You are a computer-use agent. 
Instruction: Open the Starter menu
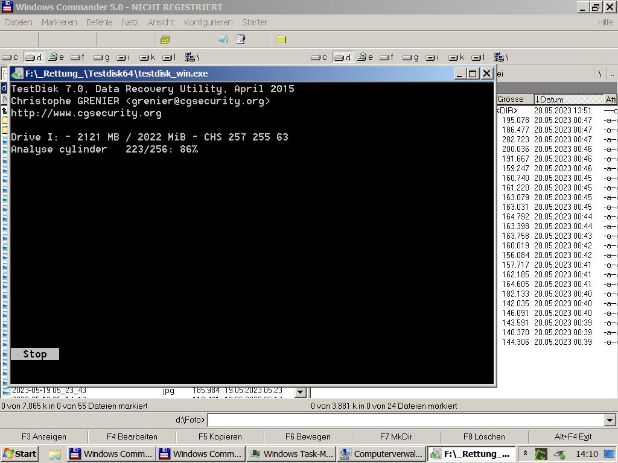click(255, 22)
